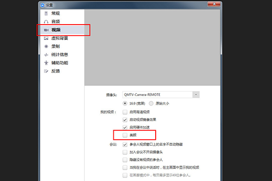Open the 摄像头 camera dropdown arrow
Screen dimensions: 272x181
pyautogui.click(x=196, y=95)
